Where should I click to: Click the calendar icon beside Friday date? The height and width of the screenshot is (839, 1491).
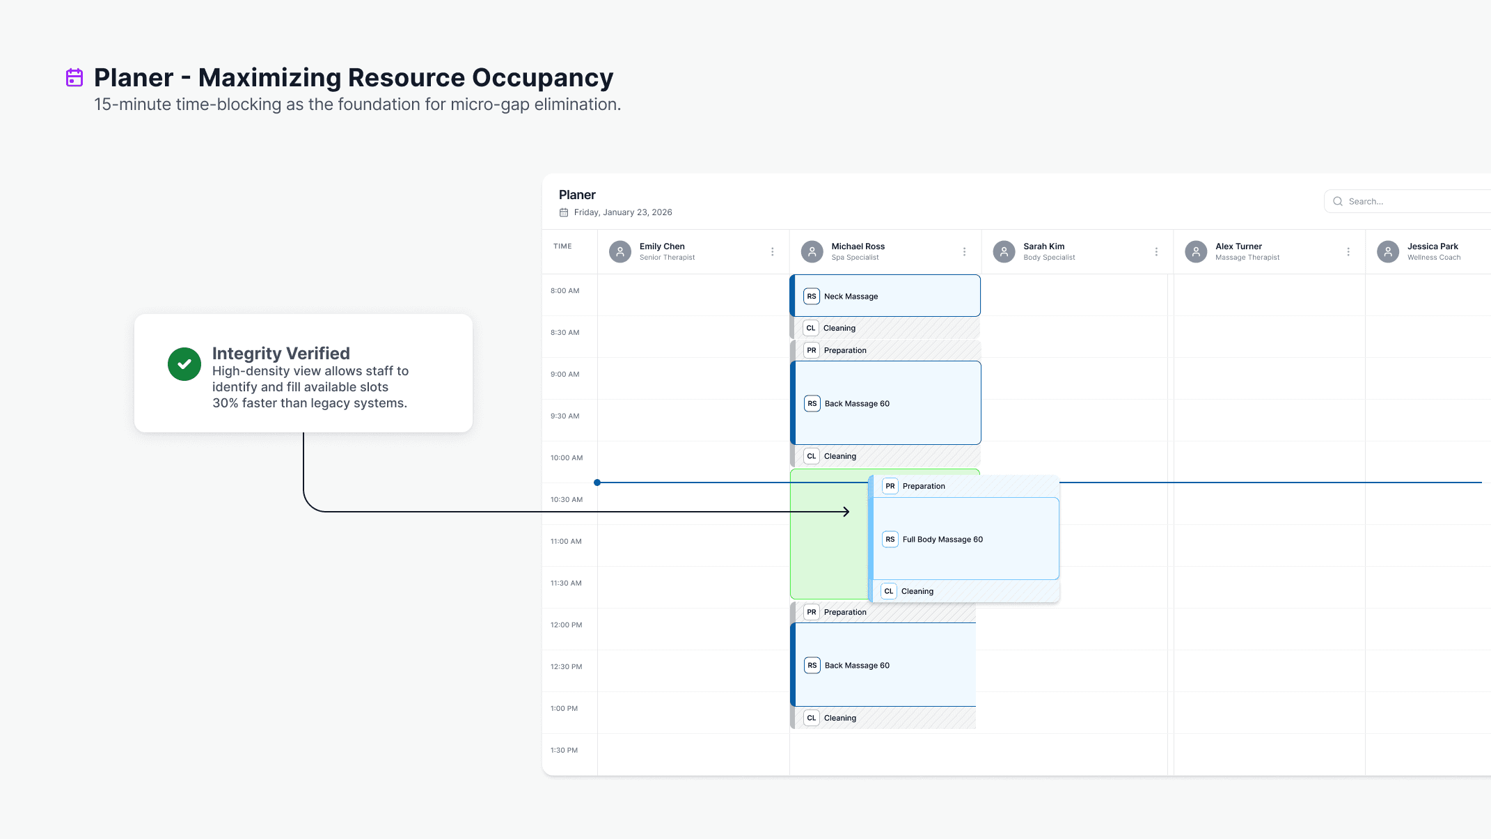click(x=564, y=212)
